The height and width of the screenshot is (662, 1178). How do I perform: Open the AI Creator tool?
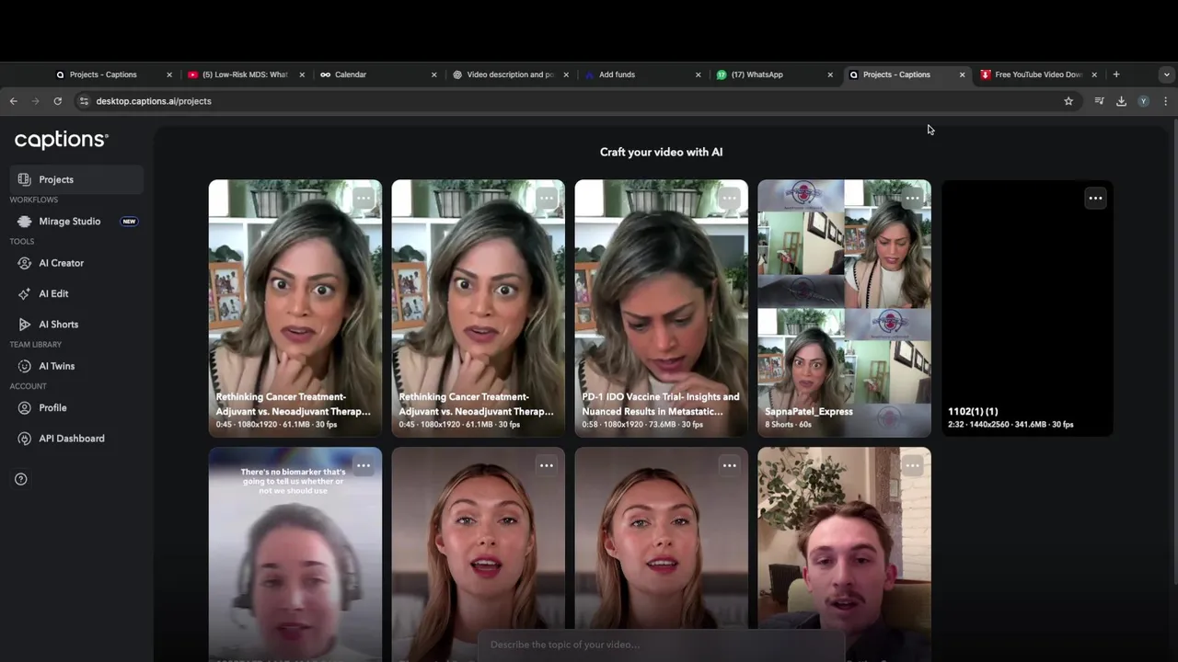(75, 263)
